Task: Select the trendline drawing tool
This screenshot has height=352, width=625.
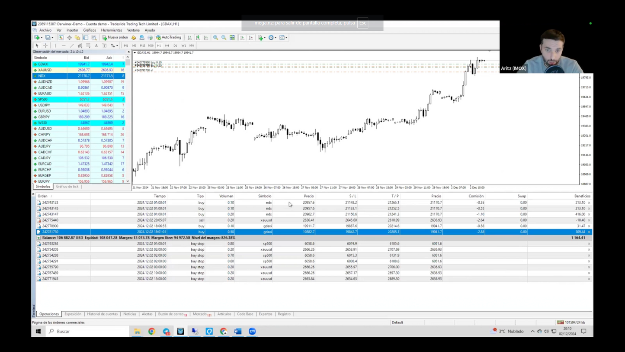Action: tap(72, 45)
